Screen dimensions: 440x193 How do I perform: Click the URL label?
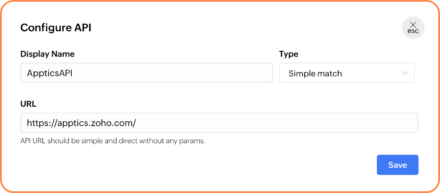pos(28,104)
